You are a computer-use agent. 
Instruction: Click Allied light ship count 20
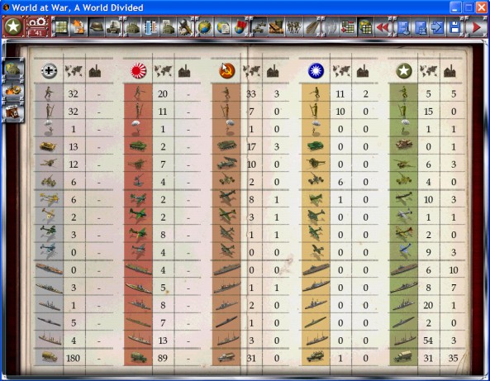(428, 305)
